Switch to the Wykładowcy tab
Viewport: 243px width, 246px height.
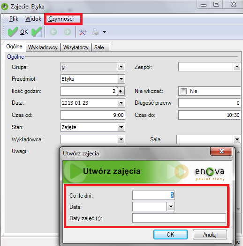coord(43,47)
